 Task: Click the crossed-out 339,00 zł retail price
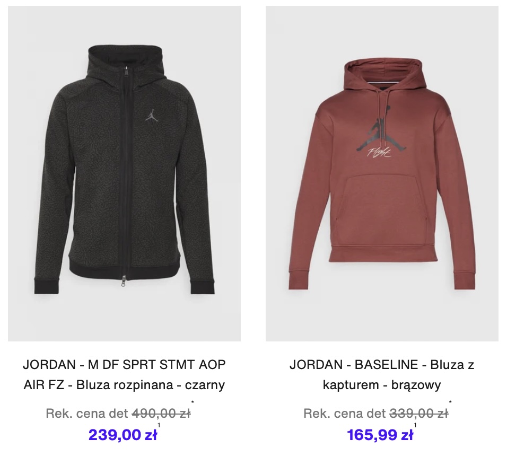pos(419,413)
